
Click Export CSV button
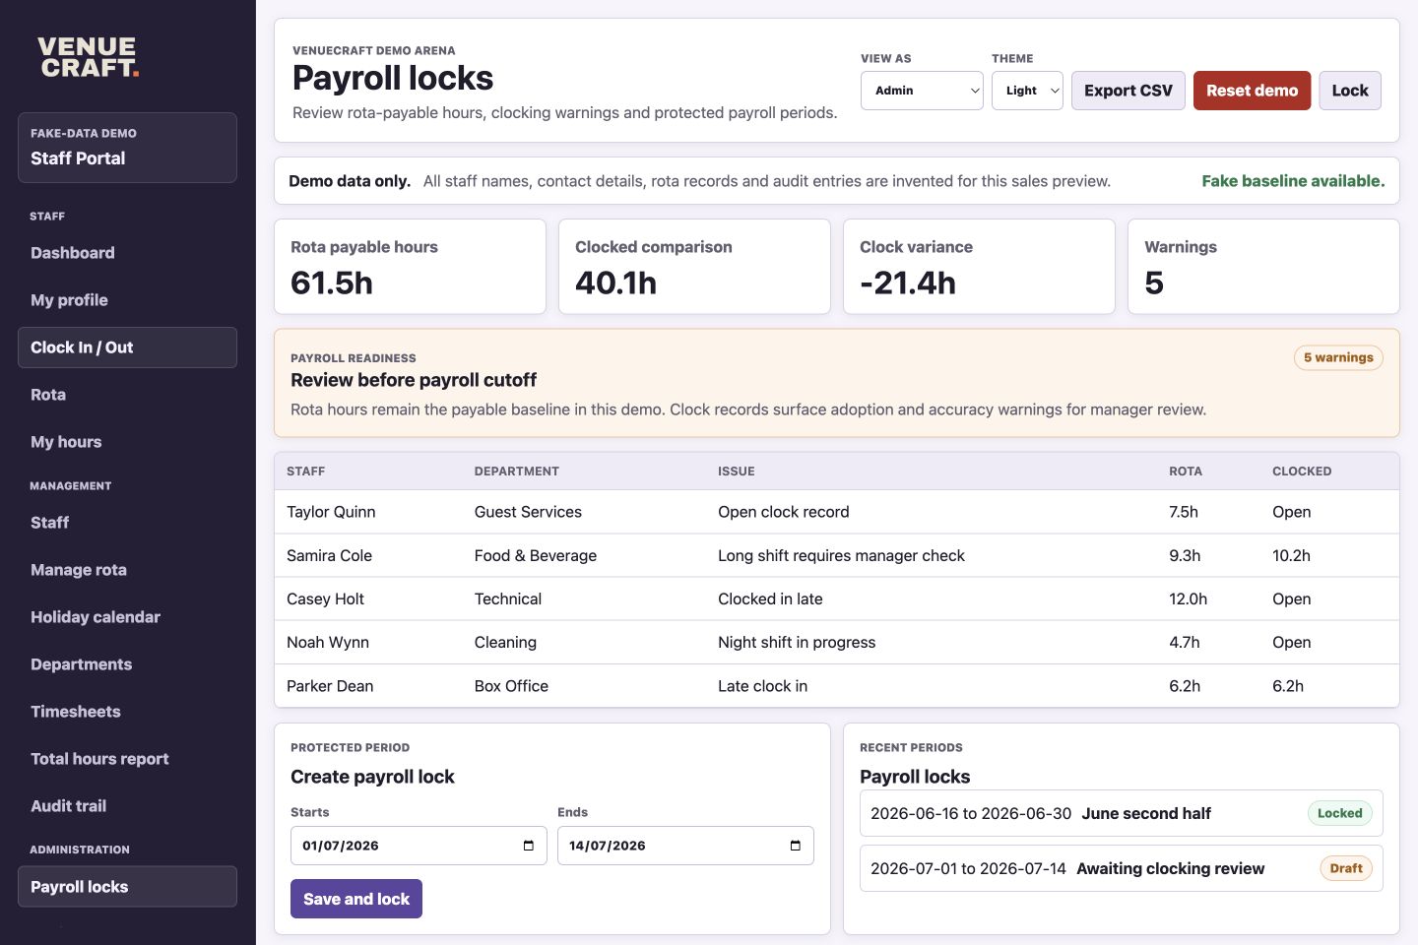pos(1128,91)
